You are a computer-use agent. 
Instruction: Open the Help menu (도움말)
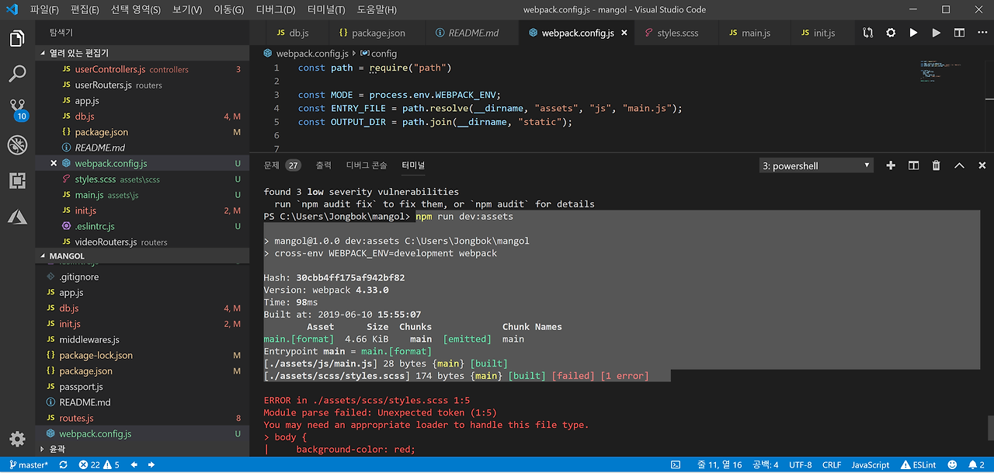point(377,10)
